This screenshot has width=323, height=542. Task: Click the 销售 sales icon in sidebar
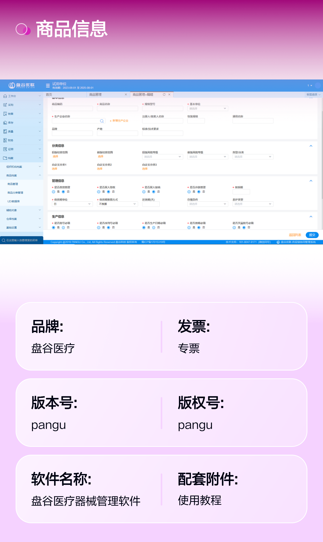tap(5, 114)
